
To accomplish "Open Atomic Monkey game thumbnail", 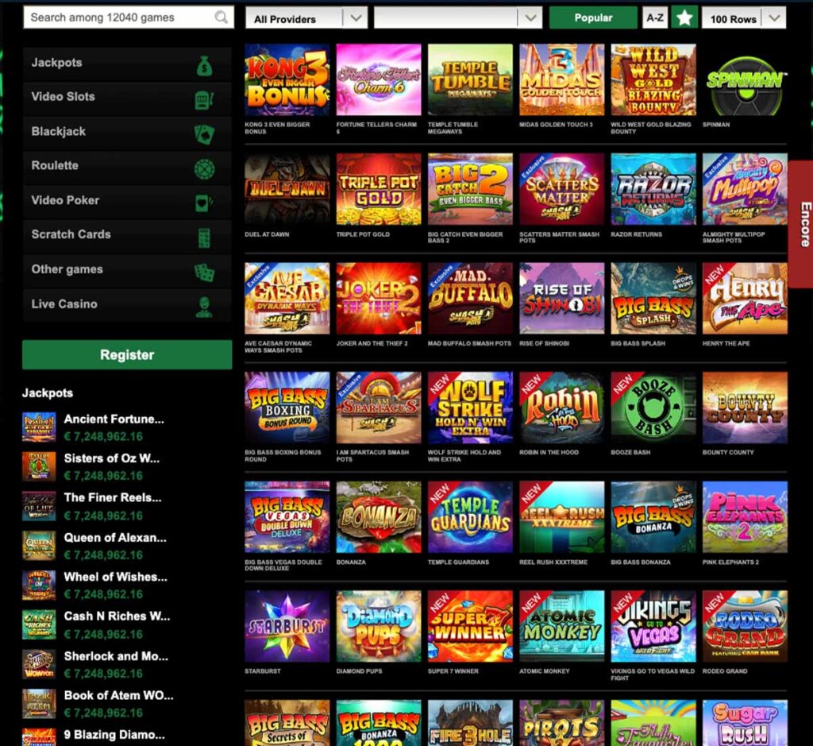I will (562, 626).
